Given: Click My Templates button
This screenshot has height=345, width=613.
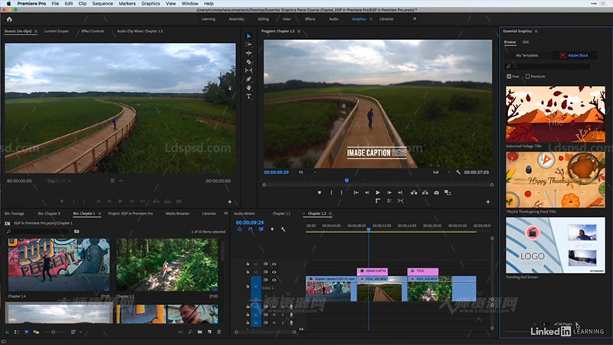Looking at the screenshot, I should 527,55.
